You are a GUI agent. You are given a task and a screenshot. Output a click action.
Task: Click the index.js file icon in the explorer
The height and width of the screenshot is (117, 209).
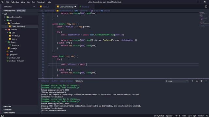(9, 48)
